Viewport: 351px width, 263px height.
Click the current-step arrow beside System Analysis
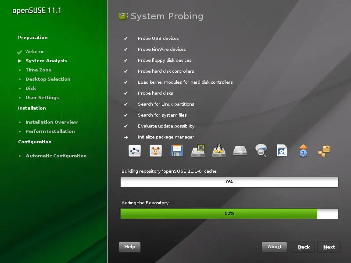[20, 61]
